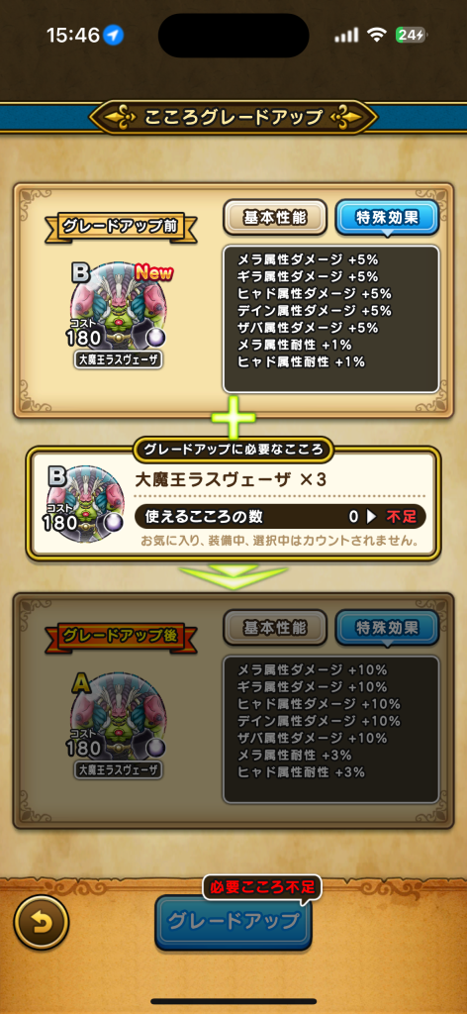Tap the 使えるこころの数 count bar
Viewport: 467px width, 1014px height.
280,517
